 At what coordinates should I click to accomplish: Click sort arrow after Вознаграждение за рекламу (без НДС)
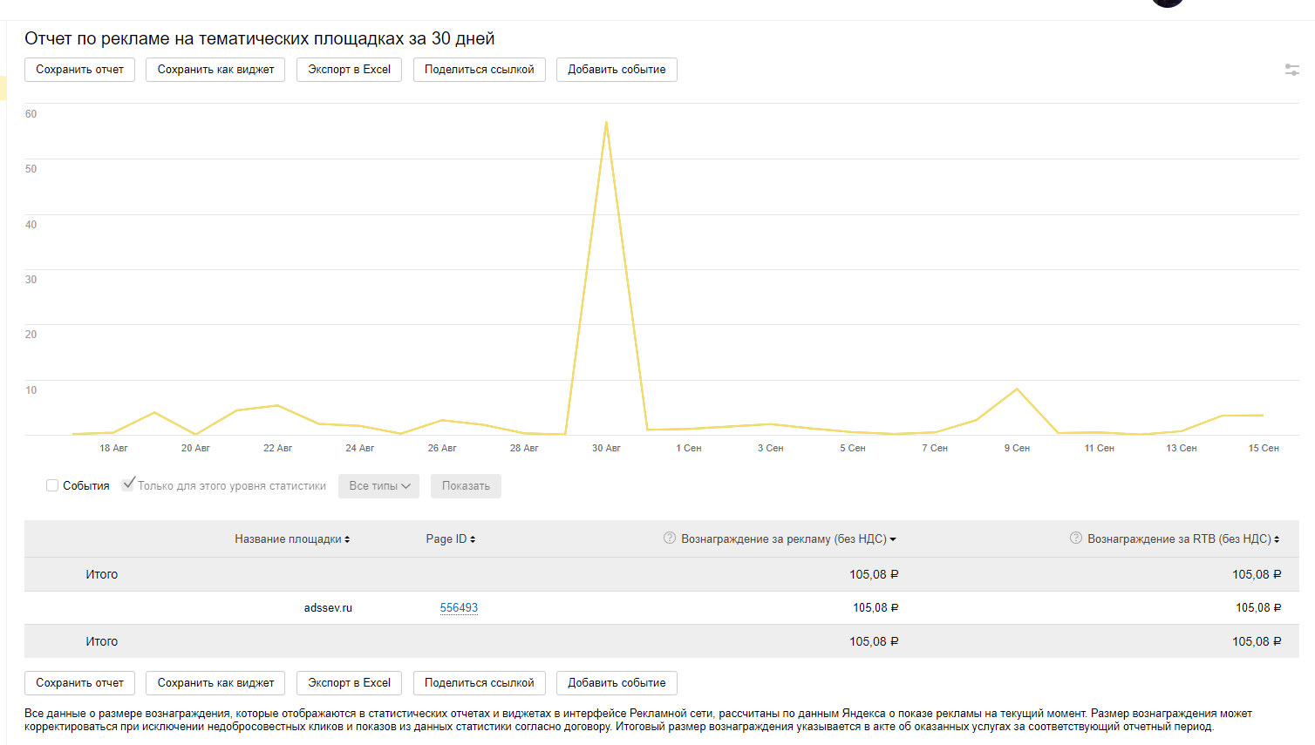893,539
